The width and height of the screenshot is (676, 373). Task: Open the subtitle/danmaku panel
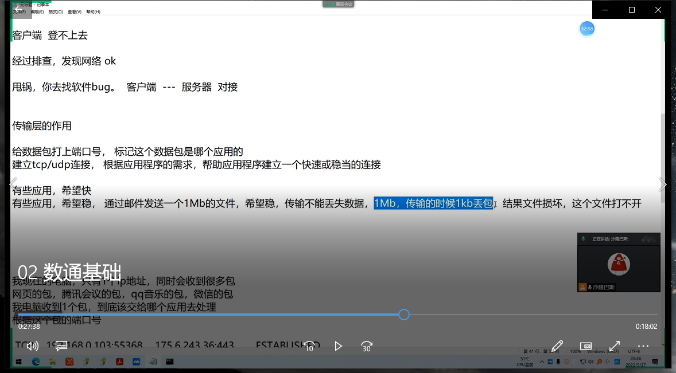(61, 346)
